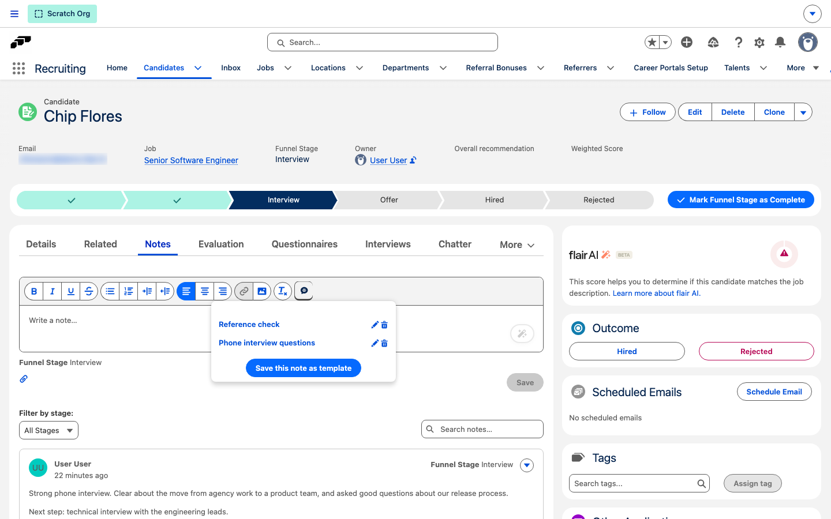The height and width of the screenshot is (519, 831).
Task: Open the Trailhead guidance icon
Action: point(713,42)
